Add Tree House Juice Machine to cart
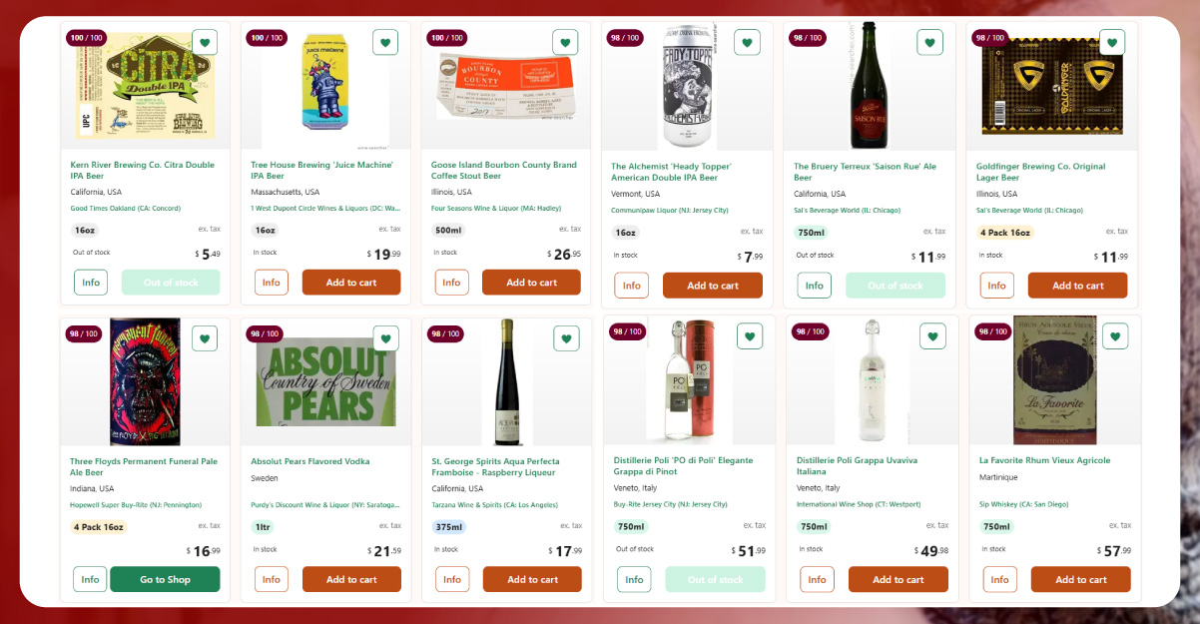The image size is (1200, 624). [x=351, y=283]
